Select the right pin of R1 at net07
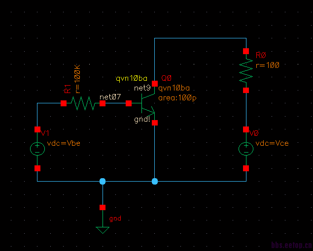Screen dimensions: 313x251 (103, 103)
